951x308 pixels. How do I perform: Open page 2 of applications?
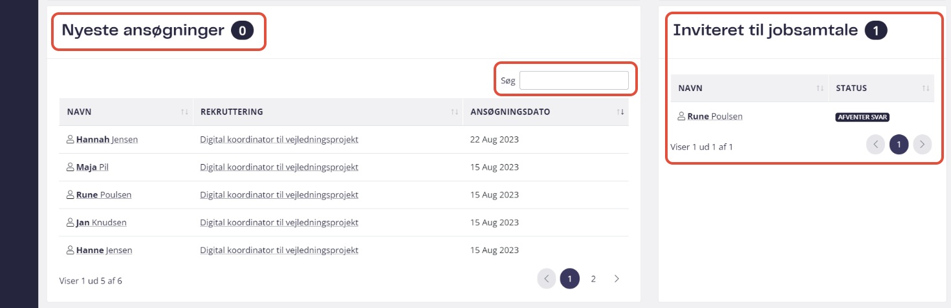coord(593,279)
